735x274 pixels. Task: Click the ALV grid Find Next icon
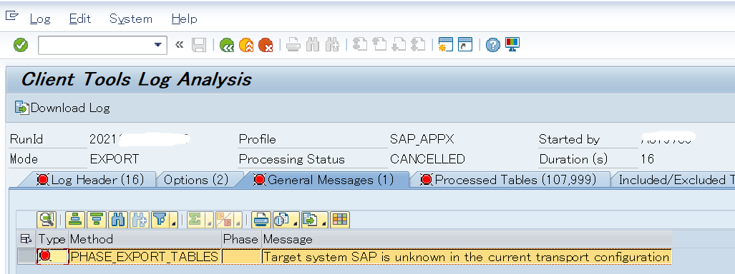[140, 219]
